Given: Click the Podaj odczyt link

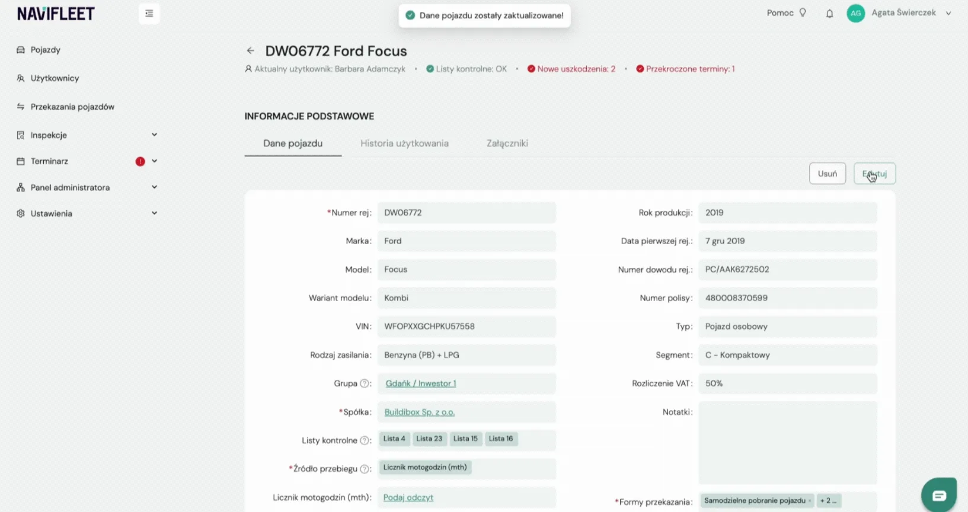Looking at the screenshot, I should (408, 497).
